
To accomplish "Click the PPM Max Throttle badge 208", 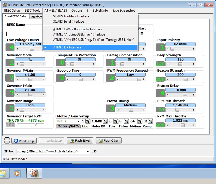I will coord(160,125).
